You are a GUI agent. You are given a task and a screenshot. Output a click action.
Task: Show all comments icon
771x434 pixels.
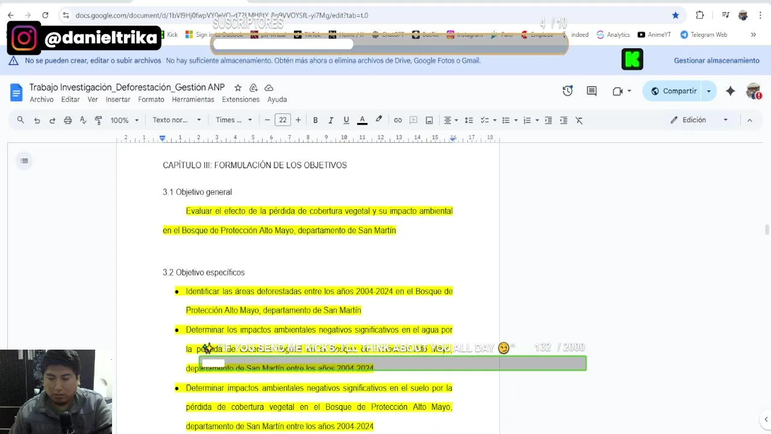click(x=592, y=91)
